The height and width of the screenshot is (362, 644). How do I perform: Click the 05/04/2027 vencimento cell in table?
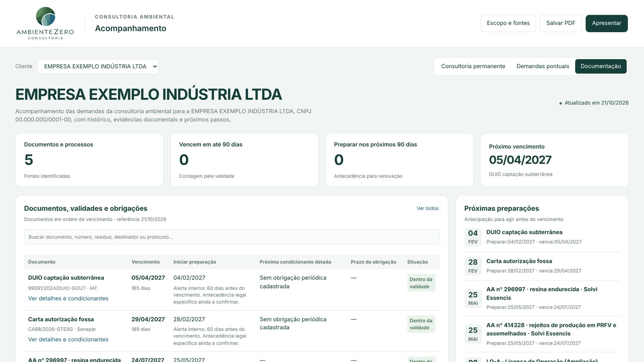coord(148,278)
